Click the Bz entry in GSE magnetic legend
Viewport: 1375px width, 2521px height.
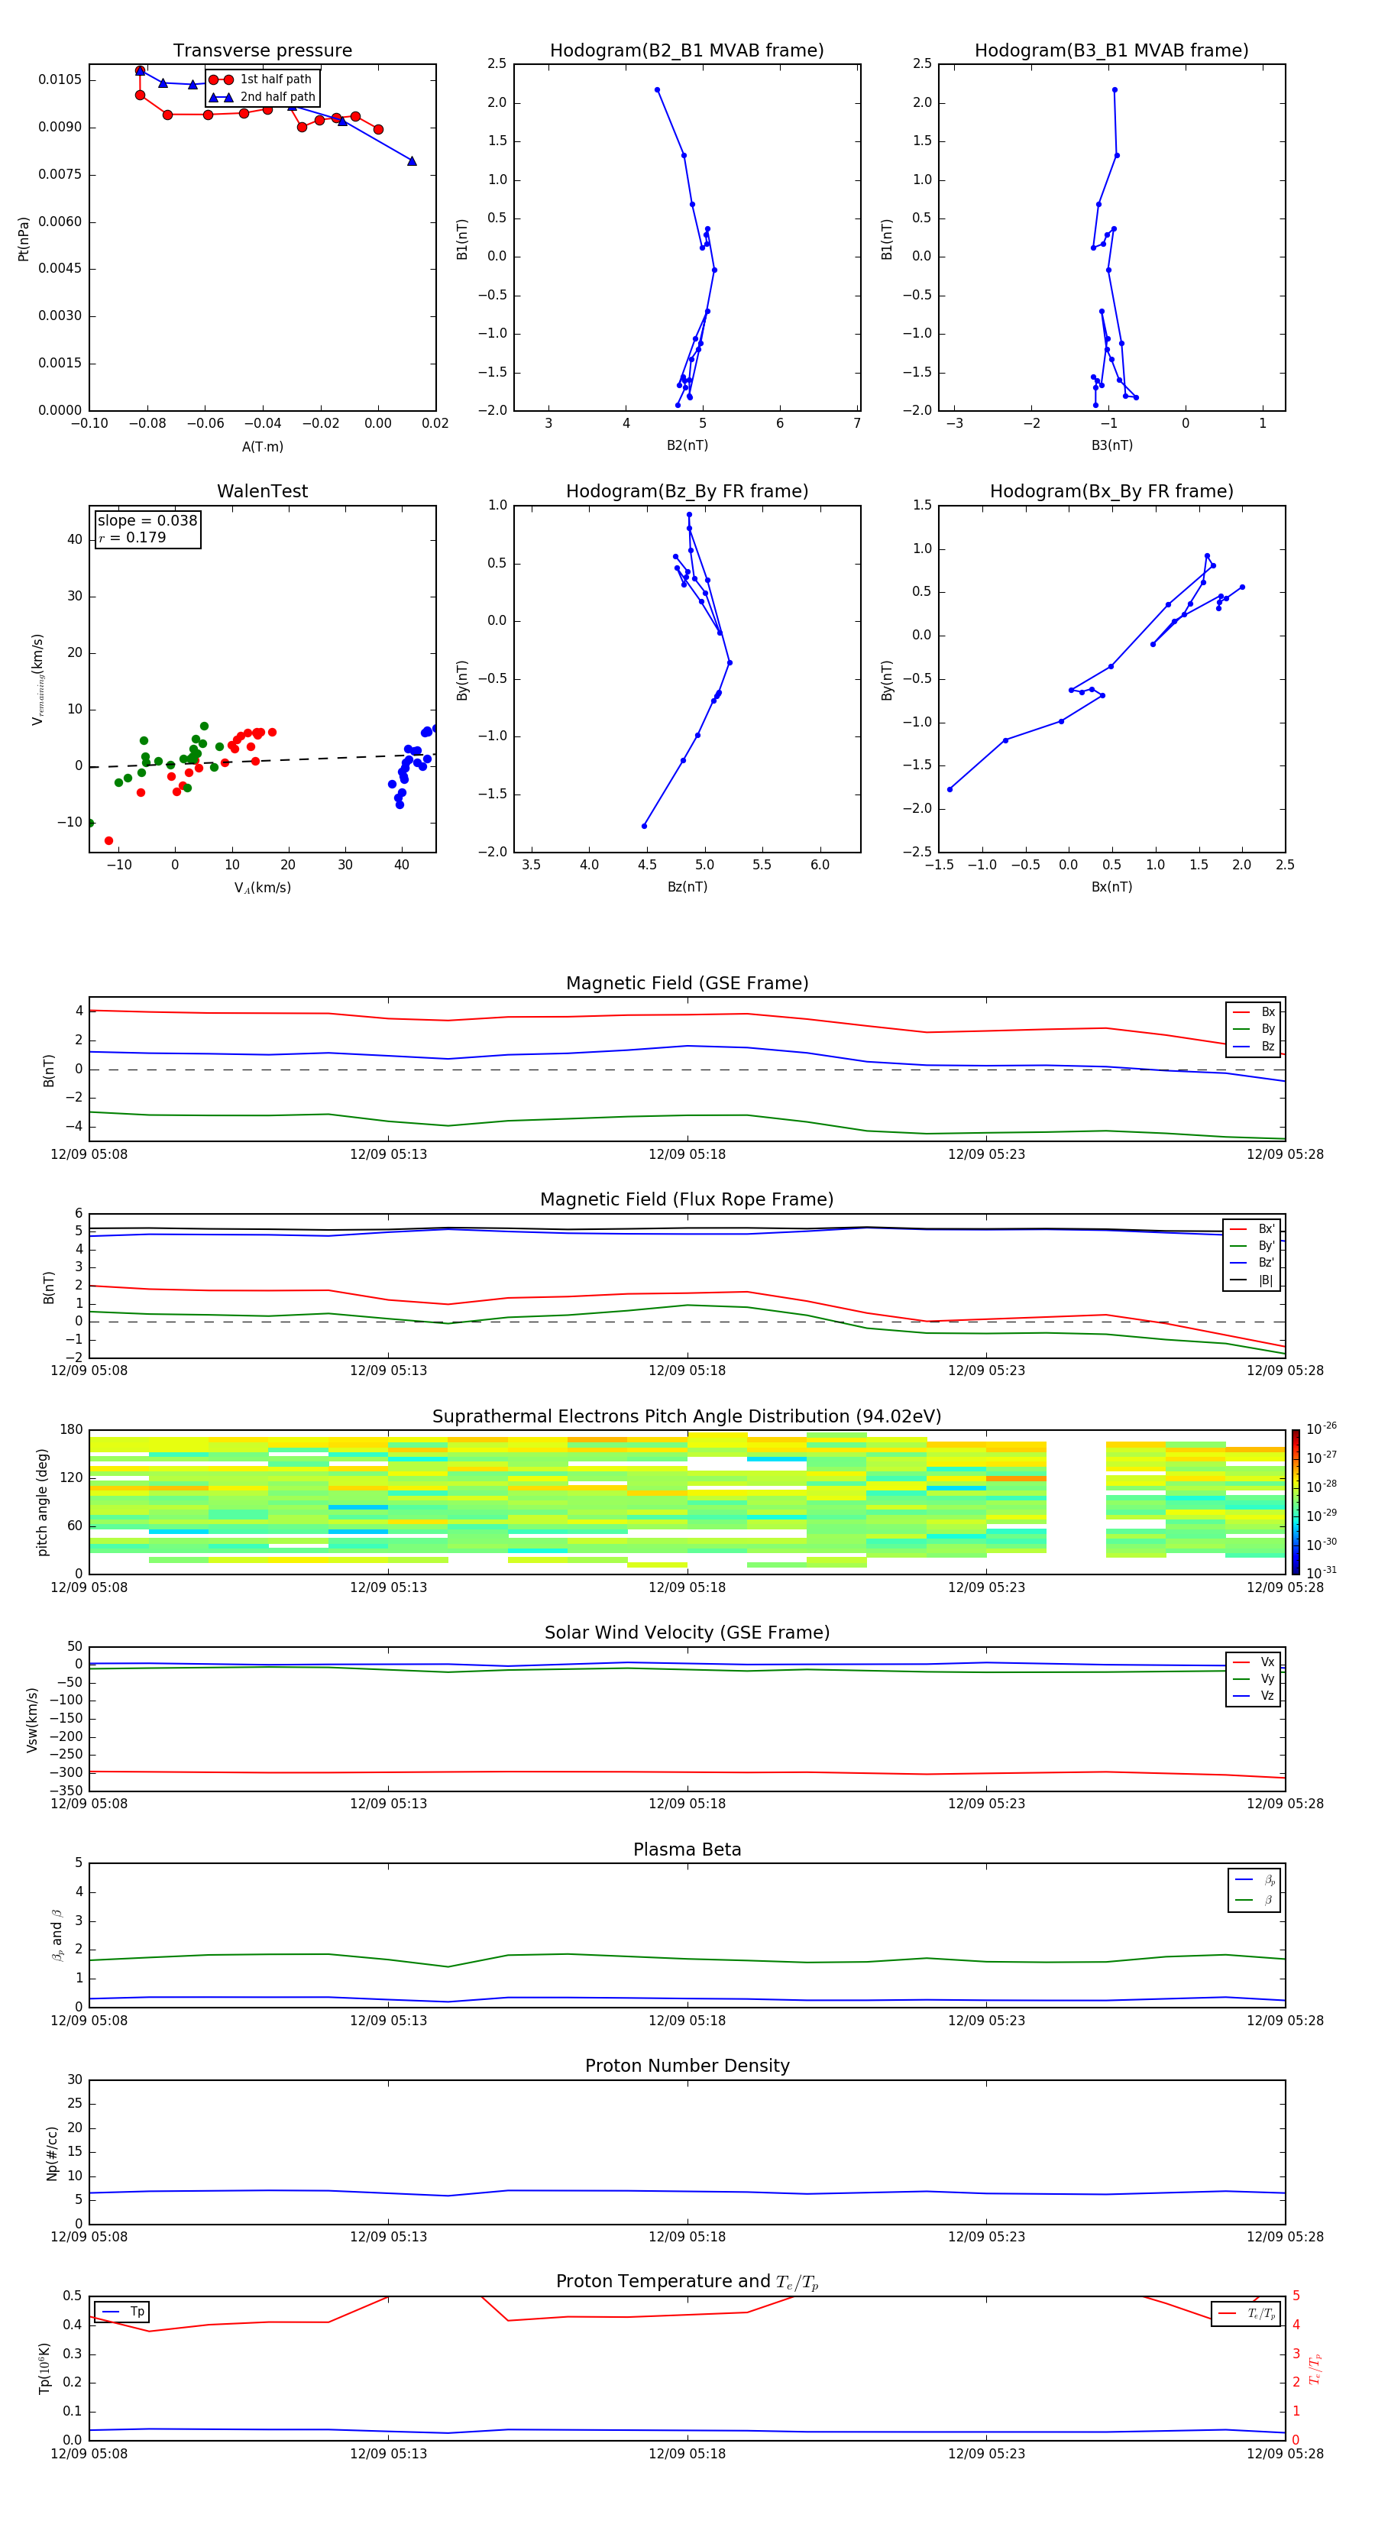pos(1254,1046)
